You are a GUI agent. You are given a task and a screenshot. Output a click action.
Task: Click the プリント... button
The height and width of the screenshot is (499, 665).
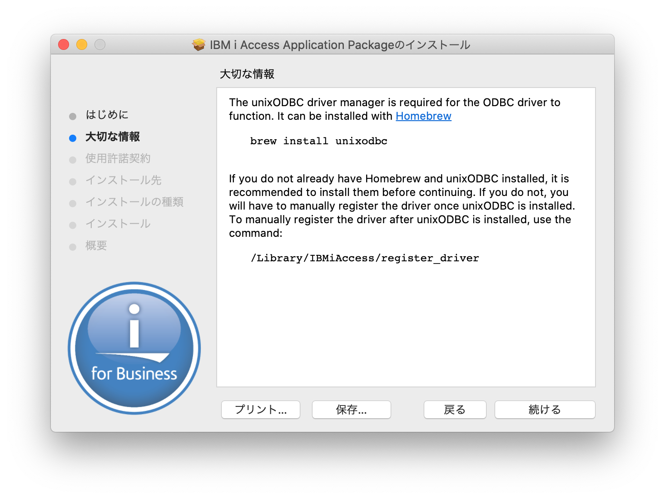[x=261, y=410]
